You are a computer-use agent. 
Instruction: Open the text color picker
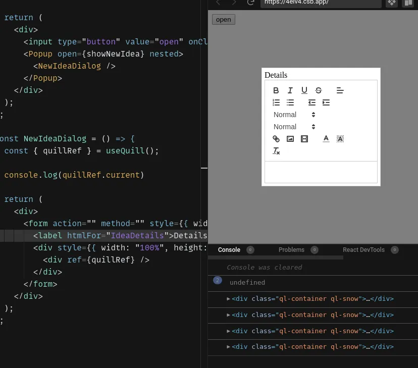(326, 138)
